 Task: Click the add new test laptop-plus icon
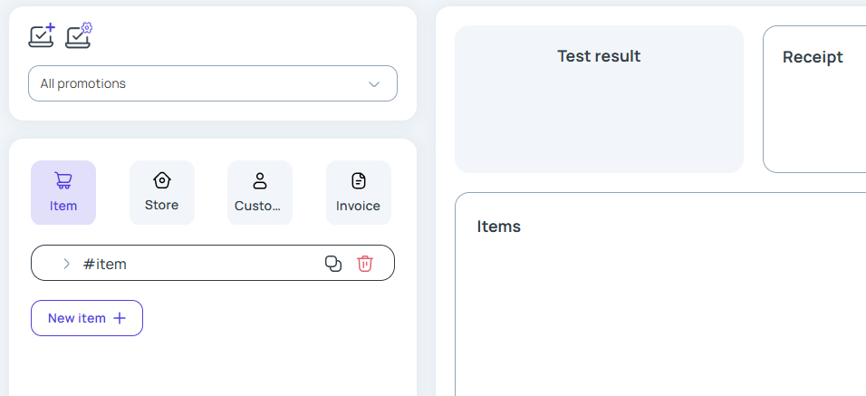point(42,35)
